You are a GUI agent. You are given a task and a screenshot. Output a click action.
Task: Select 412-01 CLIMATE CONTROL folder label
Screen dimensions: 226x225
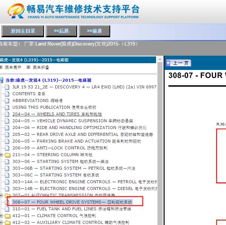pyautogui.click(x=54, y=216)
